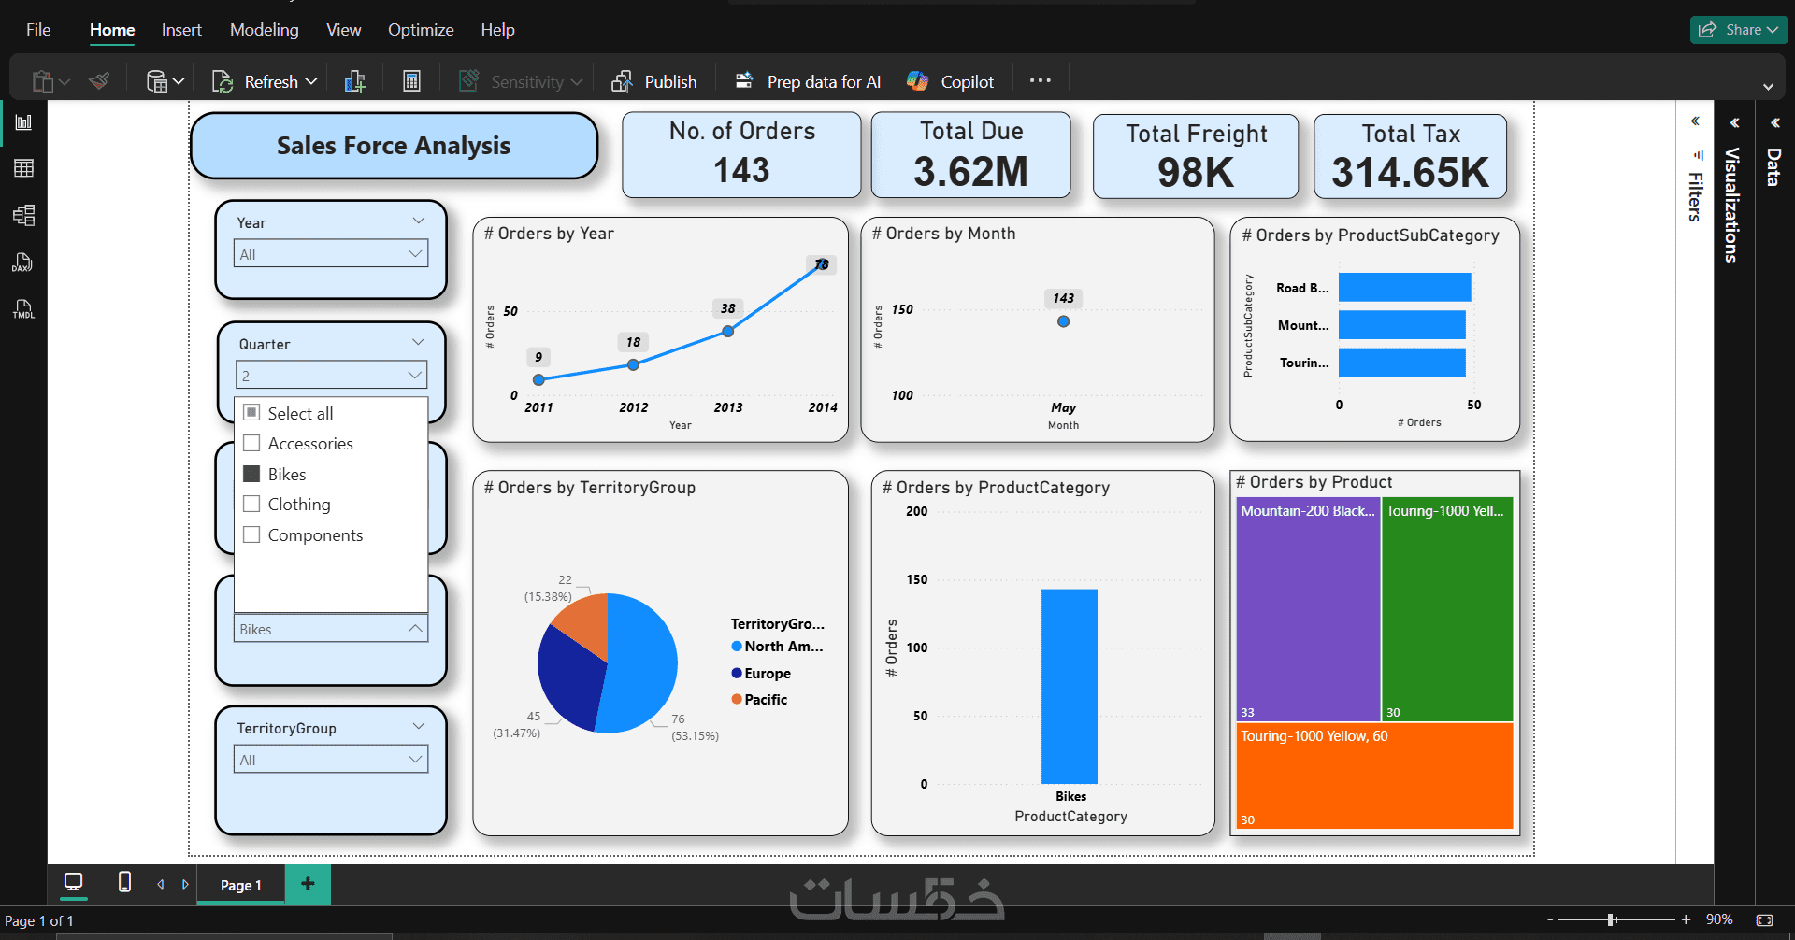Enable the Components checkbox
Screen dimensions: 1795x940
click(251, 534)
